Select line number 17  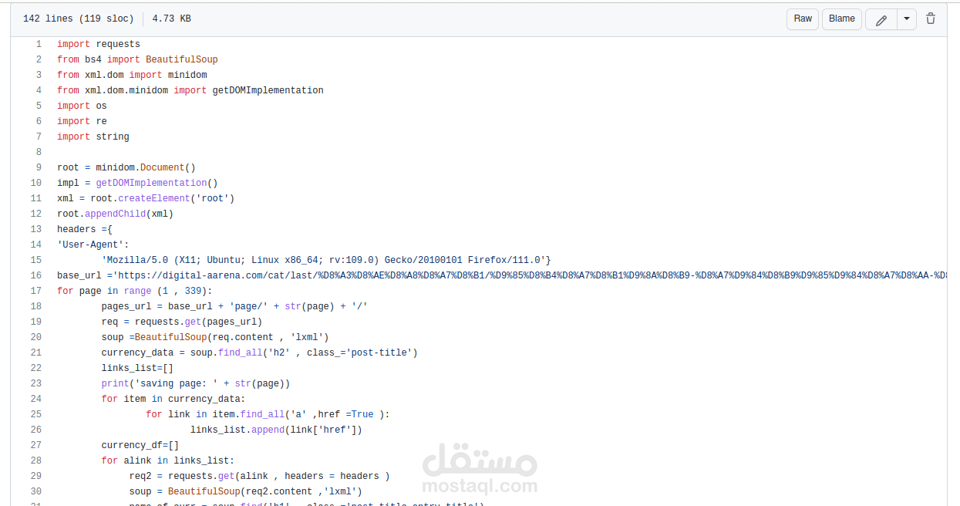(36, 291)
